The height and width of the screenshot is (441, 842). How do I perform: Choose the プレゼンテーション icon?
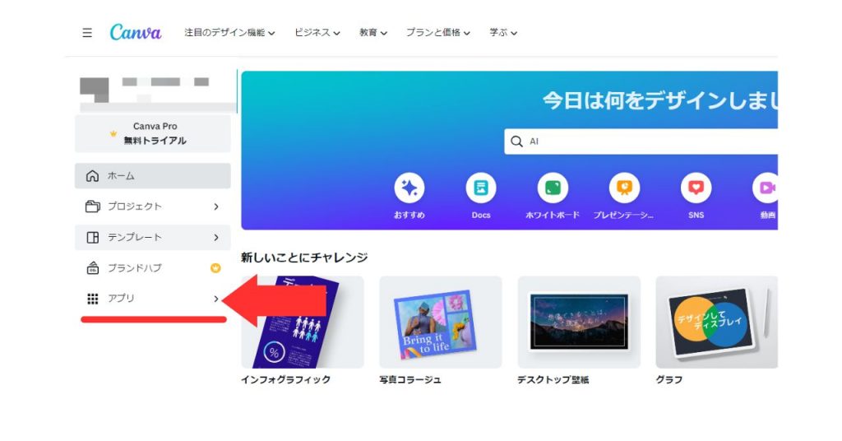tap(624, 188)
